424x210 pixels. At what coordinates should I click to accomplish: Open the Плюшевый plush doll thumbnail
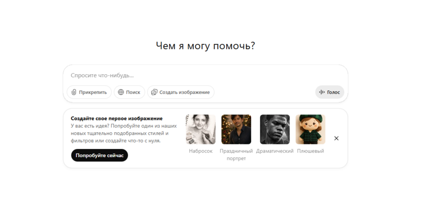pyautogui.click(x=310, y=129)
